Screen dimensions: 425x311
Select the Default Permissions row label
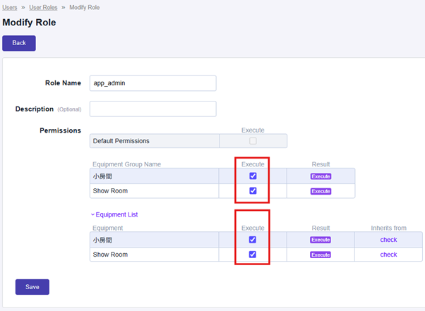[121, 141]
